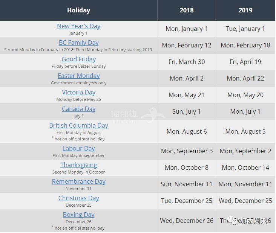This screenshot has width=276, height=233.
Task: Click the bird watermark logo
Action: (153, 115)
